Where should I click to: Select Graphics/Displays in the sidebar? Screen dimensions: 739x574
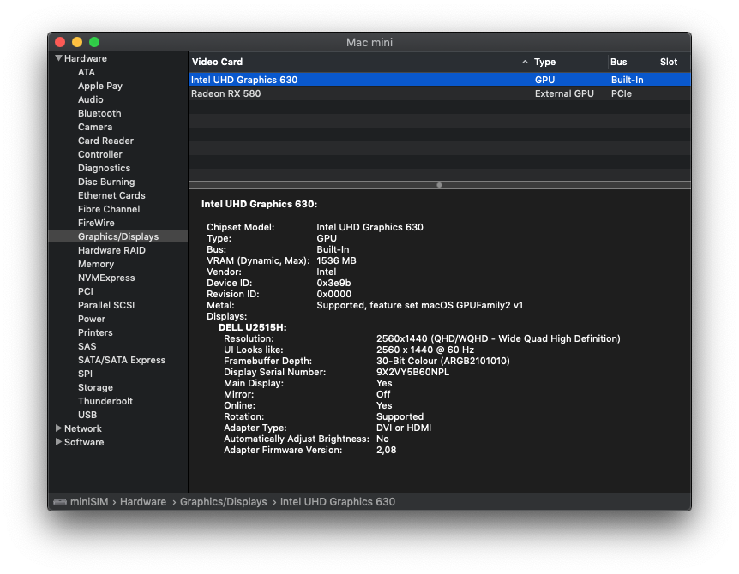(117, 236)
